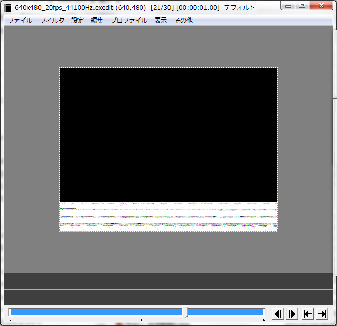This screenshot has width=337, height=326.
Task: Step back one frame
Action: [x=278, y=314]
